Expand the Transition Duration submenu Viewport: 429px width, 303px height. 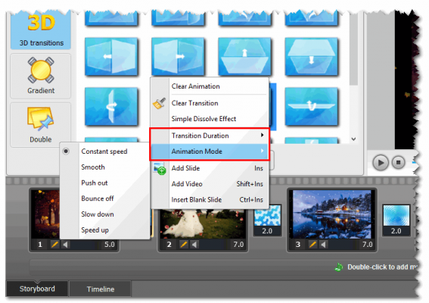coord(210,136)
